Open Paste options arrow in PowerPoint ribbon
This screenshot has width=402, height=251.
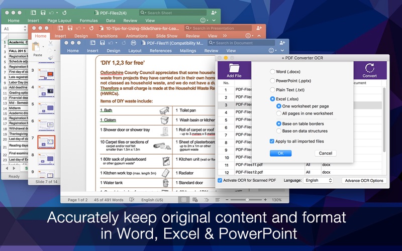coord(43,47)
